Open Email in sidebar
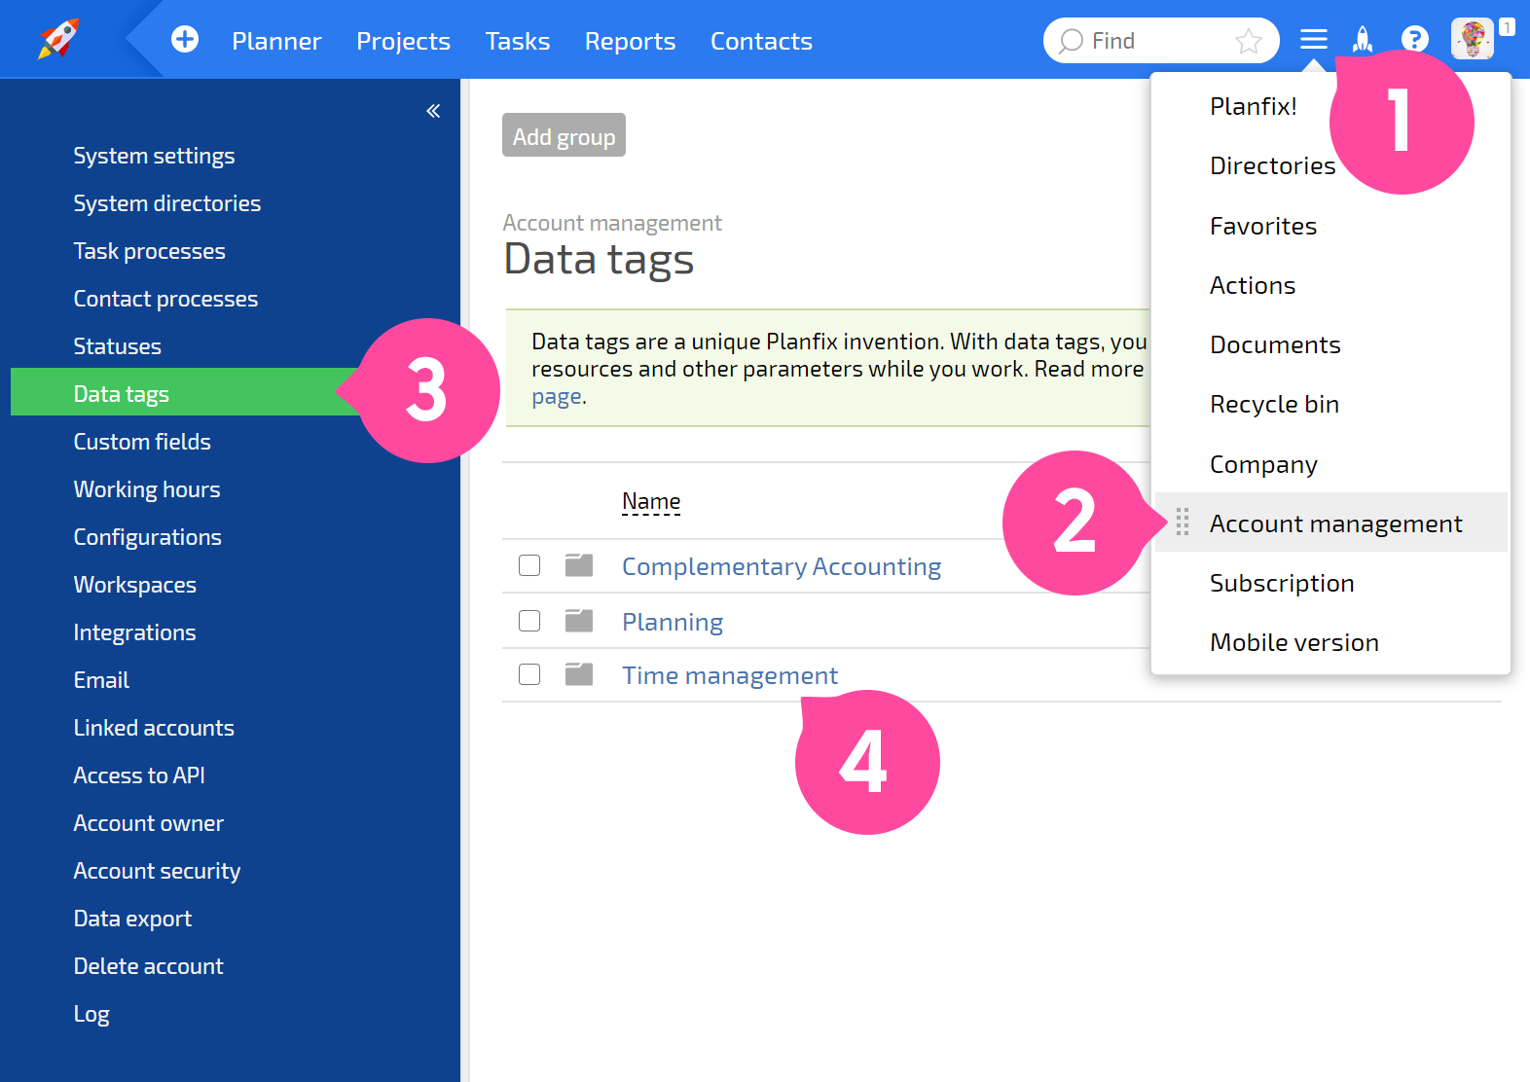 click(x=101, y=680)
